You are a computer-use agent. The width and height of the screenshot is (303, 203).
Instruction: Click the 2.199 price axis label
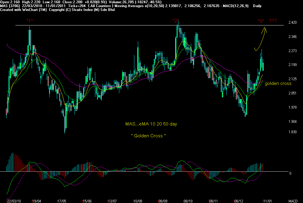click(293, 65)
